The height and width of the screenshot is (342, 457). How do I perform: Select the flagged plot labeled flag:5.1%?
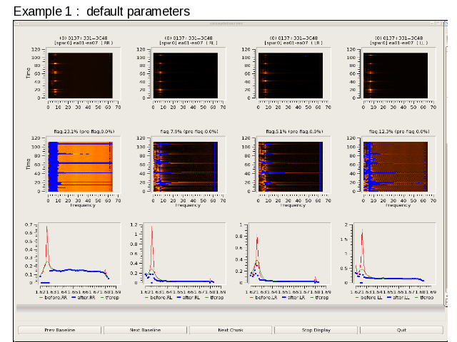point(291,167)
